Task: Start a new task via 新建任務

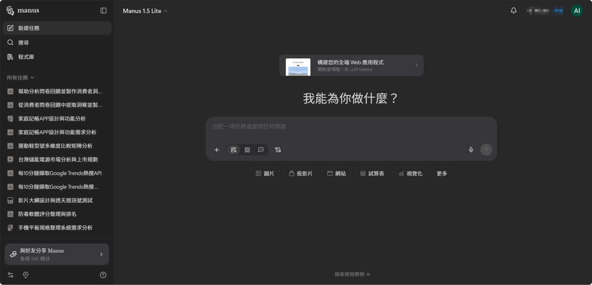Action: [x=57, y=28]
